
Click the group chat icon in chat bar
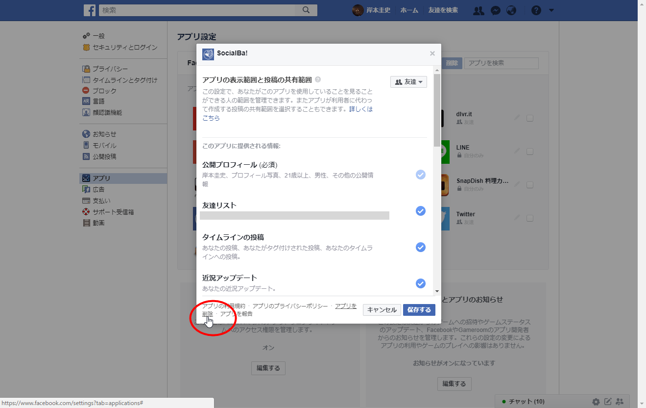(620, 402)
